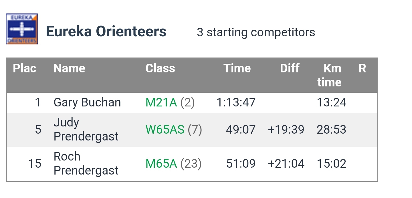Click the Eureka Orienteers club logo
412x198 pixels.
click(x=22, y=29)
